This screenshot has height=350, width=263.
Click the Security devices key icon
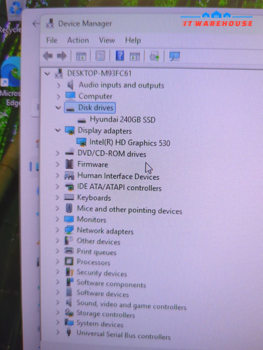[69, 272]
